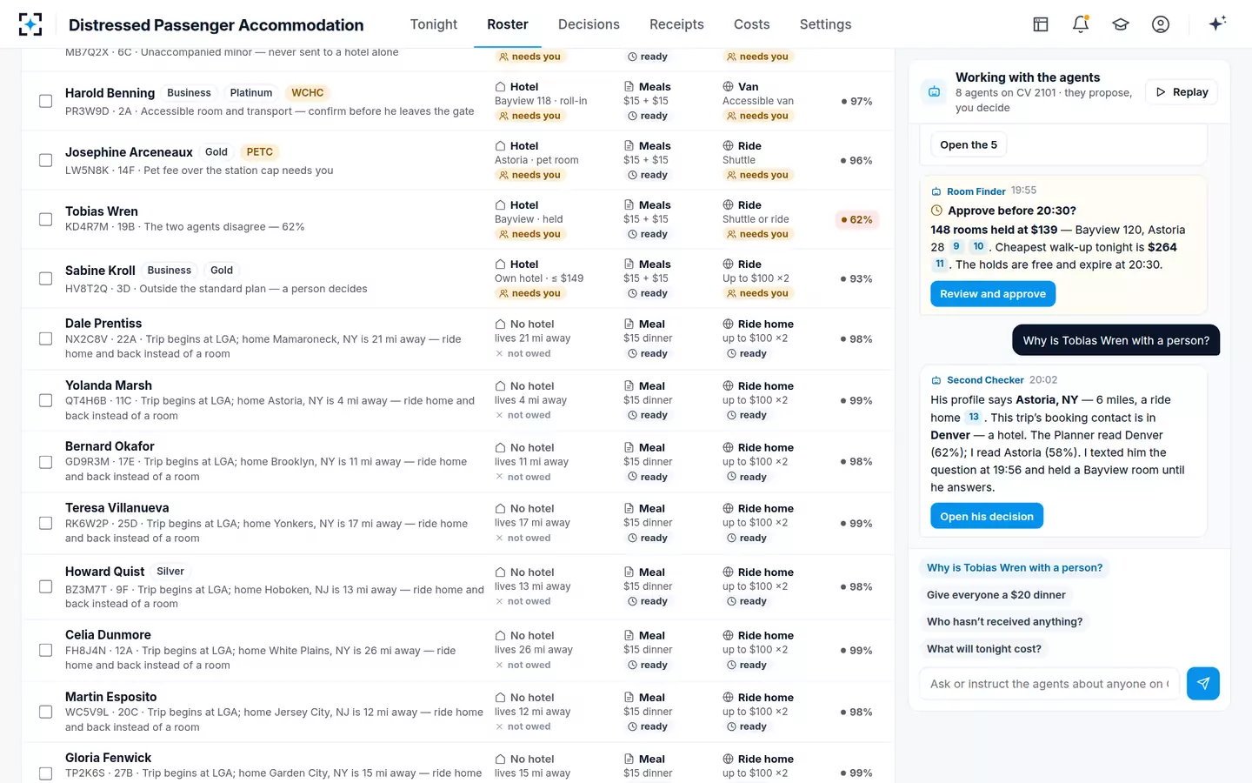Screen dimensions: 1252x783
Task: Open the Decisions tab
Action: (589, 24)
